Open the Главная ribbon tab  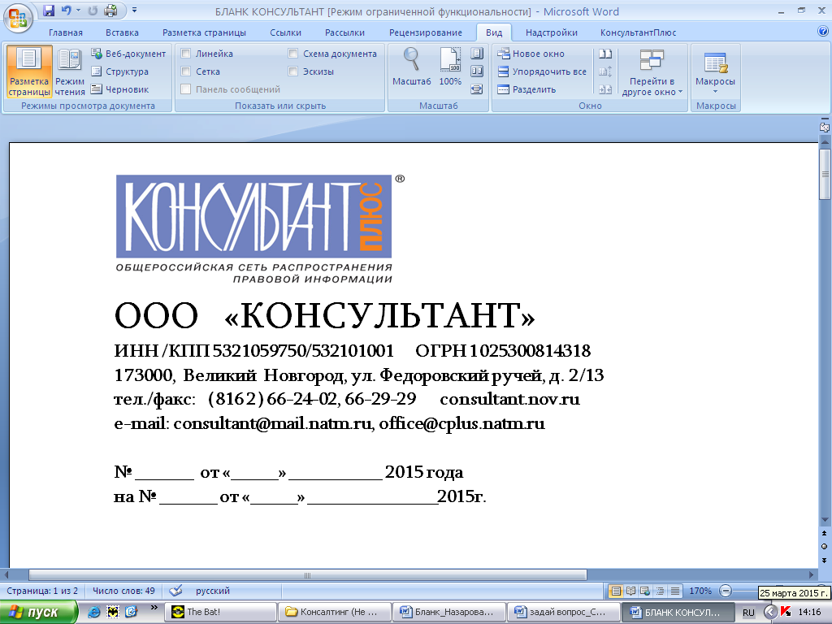click(66, 32)
